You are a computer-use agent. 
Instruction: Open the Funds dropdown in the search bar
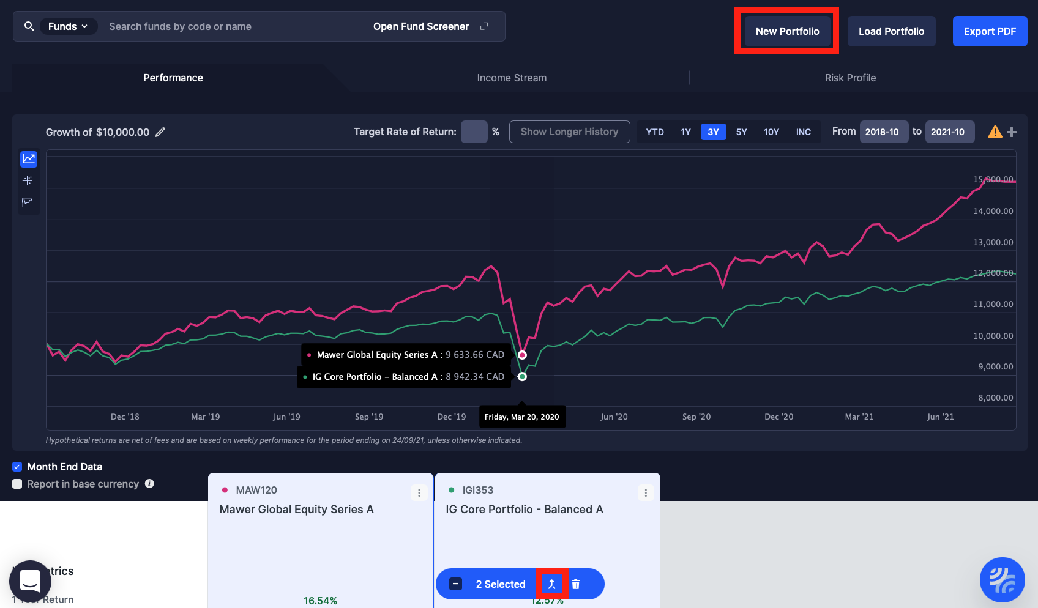(x=68, y=26)
